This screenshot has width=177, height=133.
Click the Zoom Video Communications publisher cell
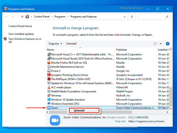point(136,108)
